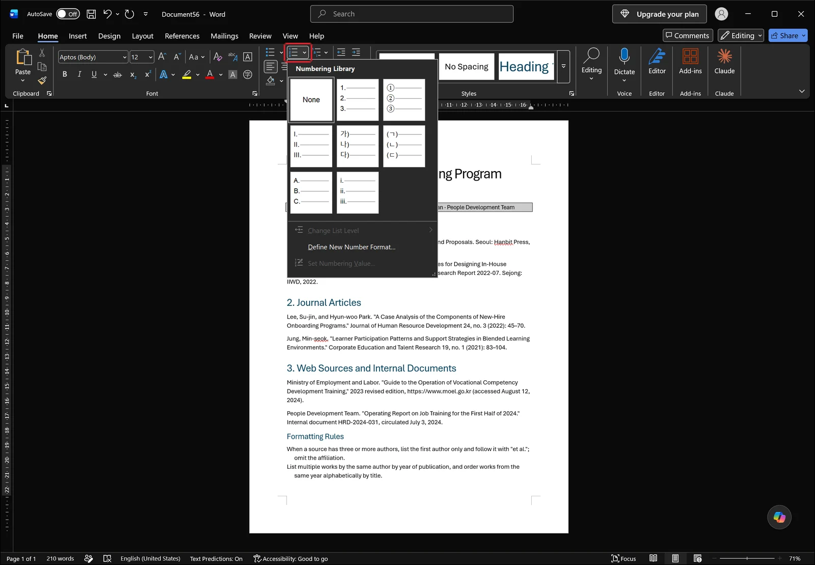815x565 pixels.
Task: Increase font size with the A up icon
Action: coord(162,56)
